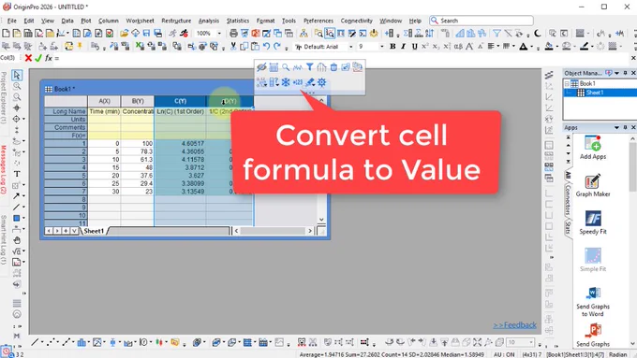Screen dimensions: 637x358
Task: Click the gear settings icon in mini toolbar
Action: click(x=321, y=82)
